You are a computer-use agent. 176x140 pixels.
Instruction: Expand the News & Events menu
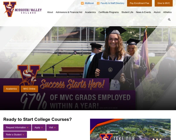(x=143, y=12)
